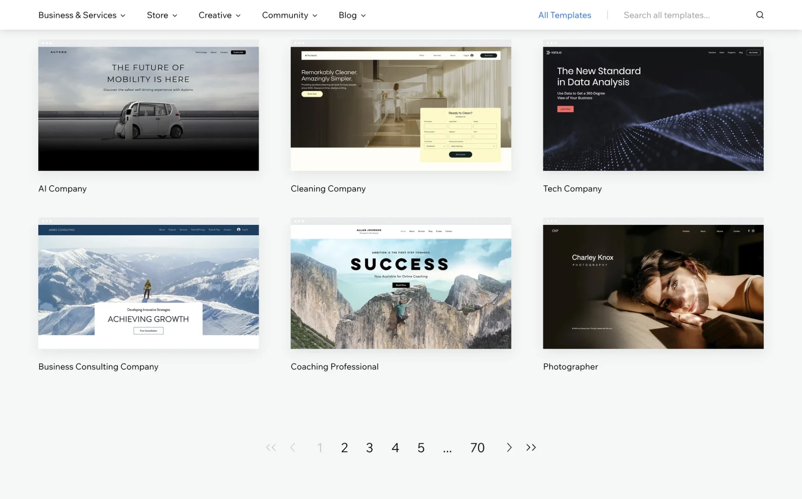
Task: Open the AI Company template preview
Action: (148, 106)
